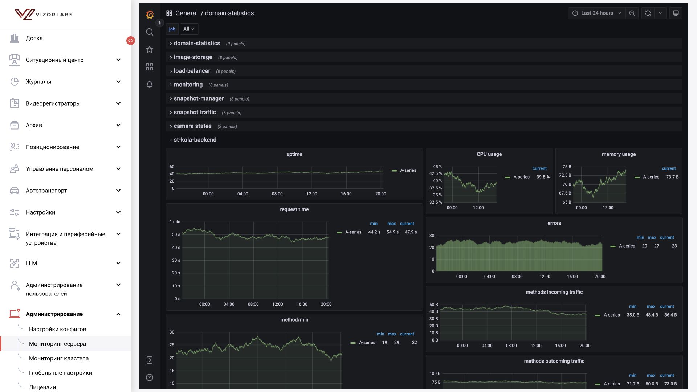Click the Настройки sliders icon
This screenshot has width=697, height=392.
[15, 212]
